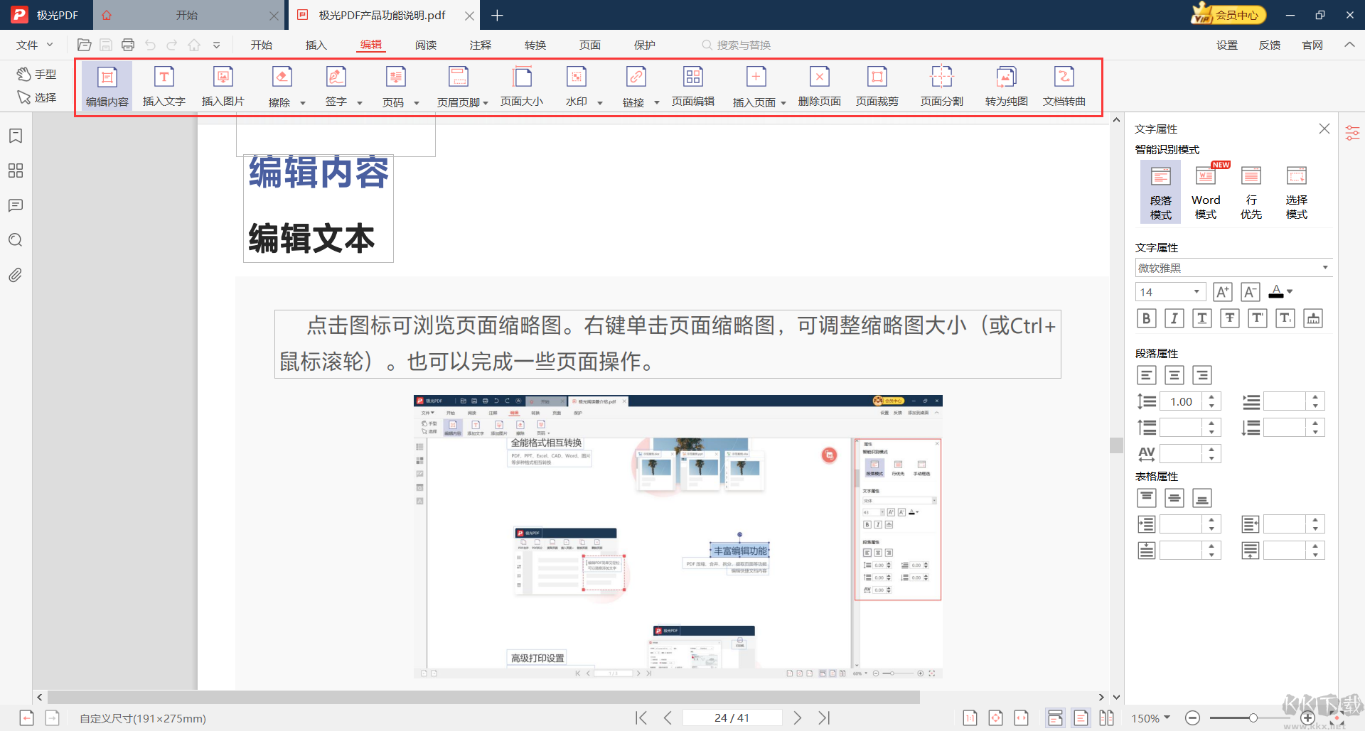Select the 手型 hand tool

point(37,74)
